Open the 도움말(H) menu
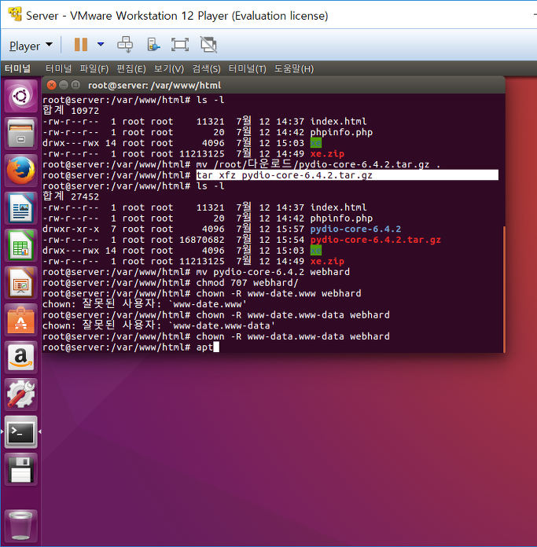This screenshot has height=547, width=537. click(x=294, y=68)
